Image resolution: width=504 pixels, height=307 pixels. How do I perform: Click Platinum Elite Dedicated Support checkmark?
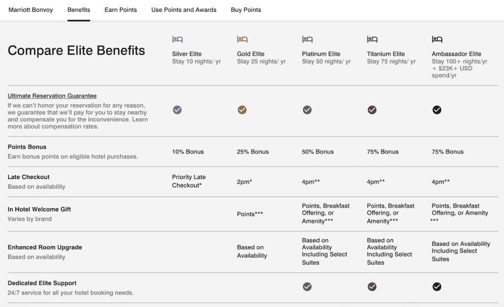tap(307, 287)
